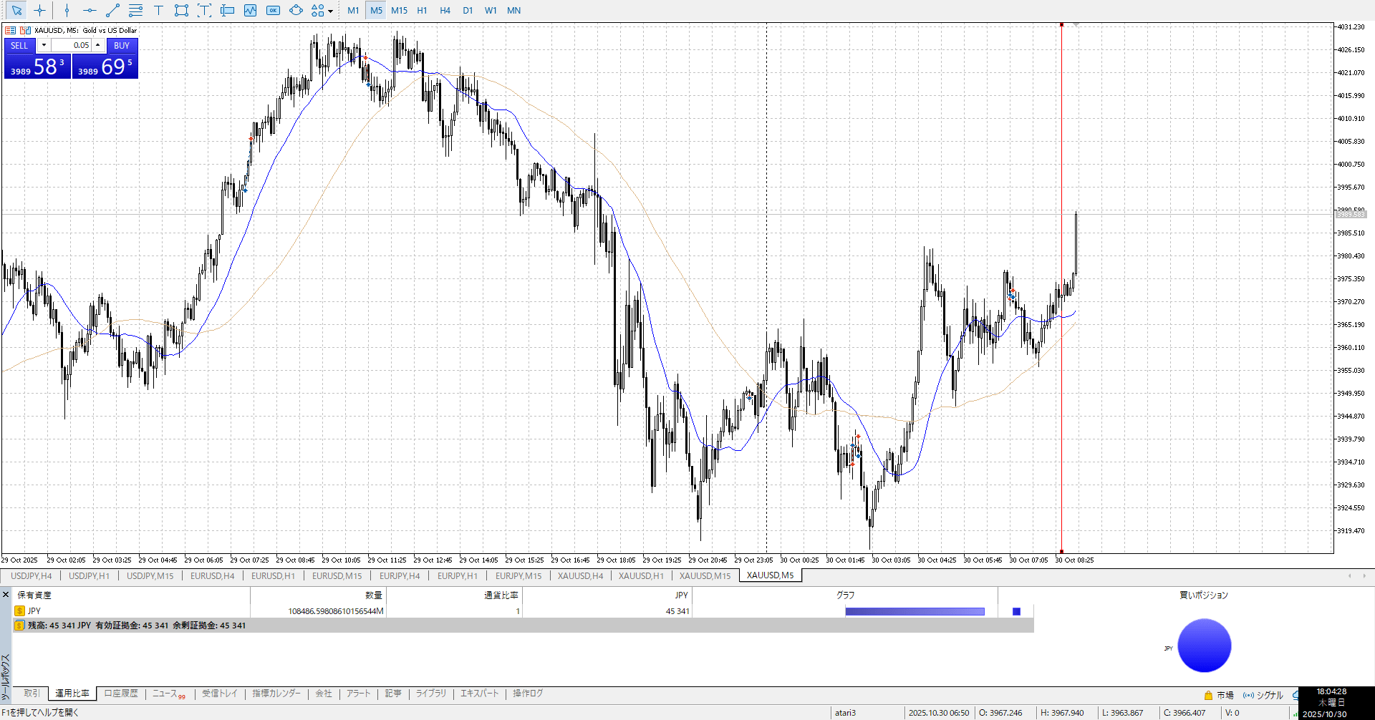Switch chart timeframe to H4
The height and width of the screenshot is (720, 1375).
tap(445, 10)
